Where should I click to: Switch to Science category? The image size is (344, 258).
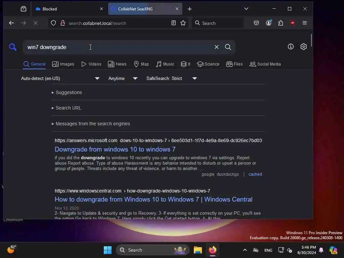[208, 64]
